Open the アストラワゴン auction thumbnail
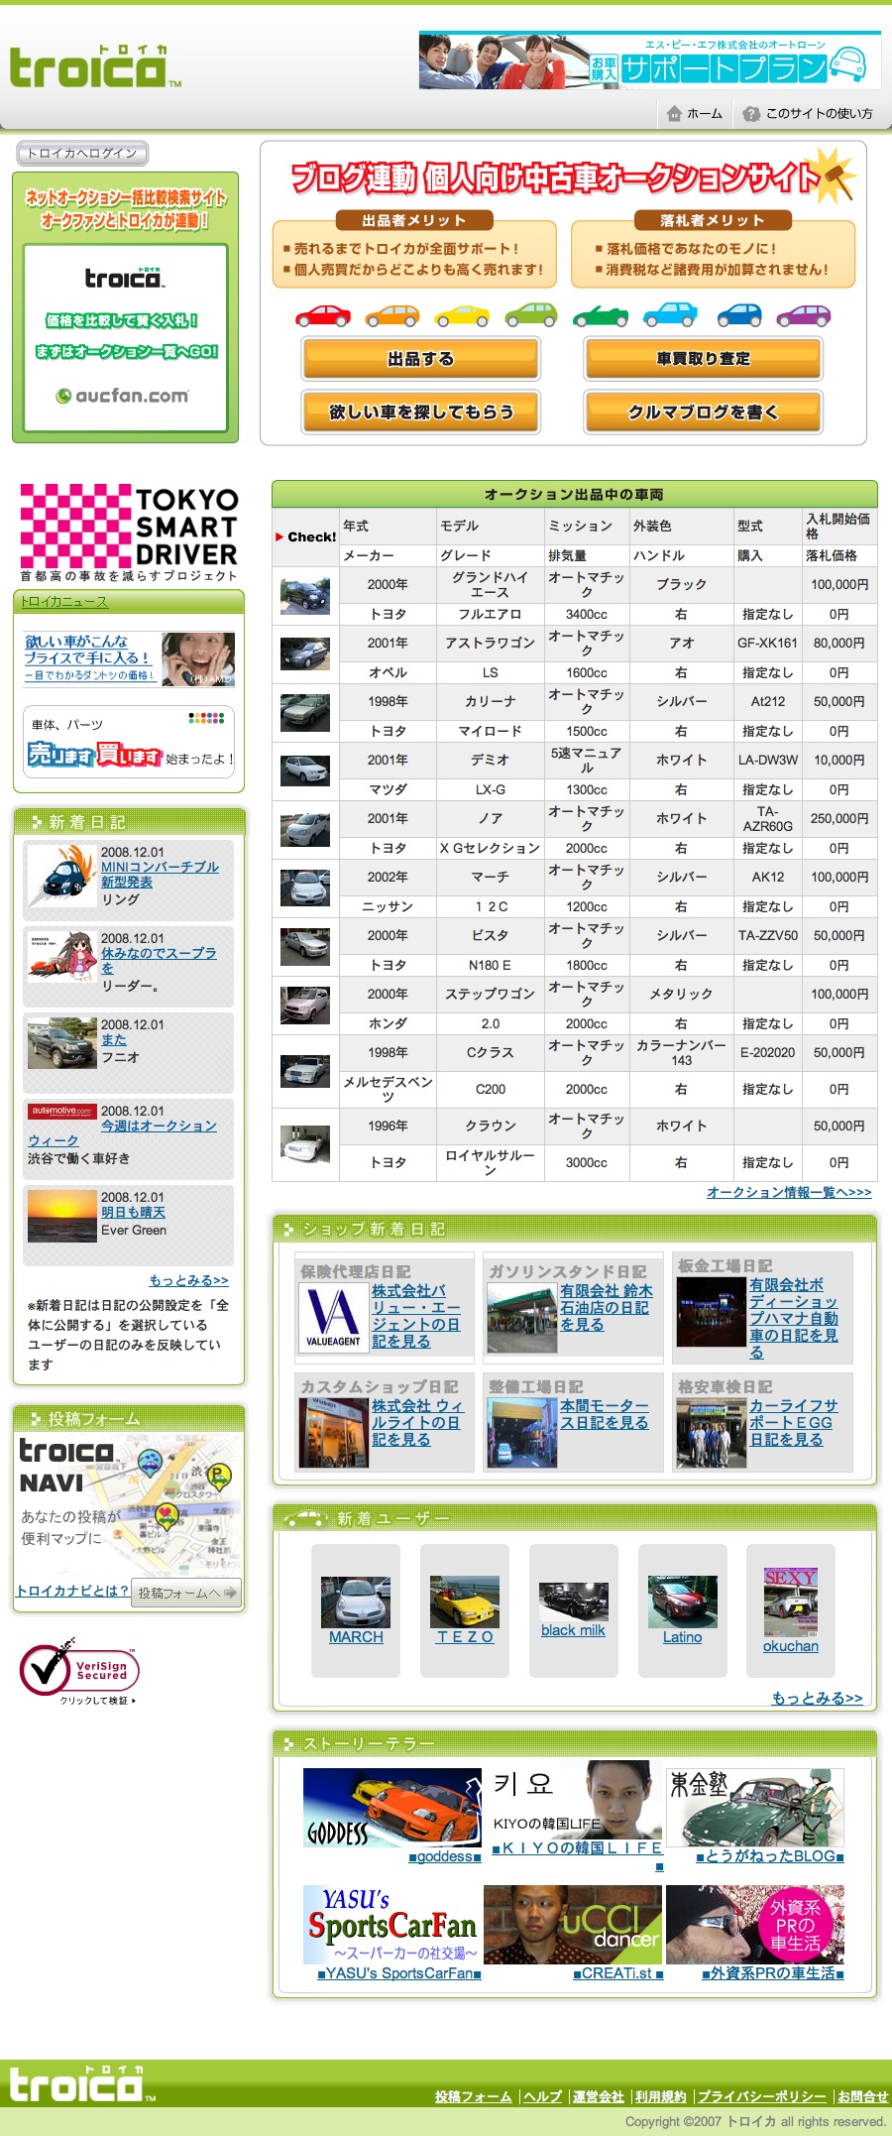892x2136 pixels. [x=305, y=654]
